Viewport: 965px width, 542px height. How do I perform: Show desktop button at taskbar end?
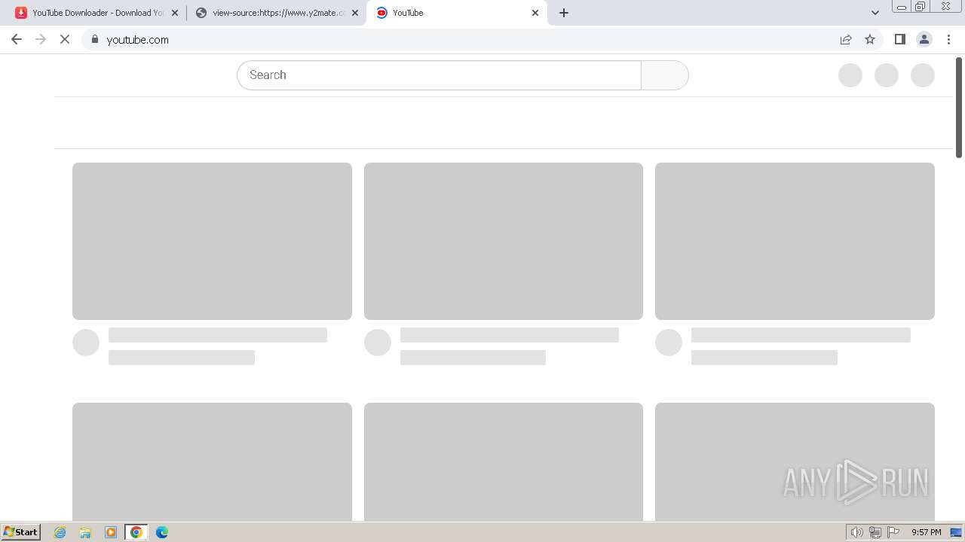(956, 532)
